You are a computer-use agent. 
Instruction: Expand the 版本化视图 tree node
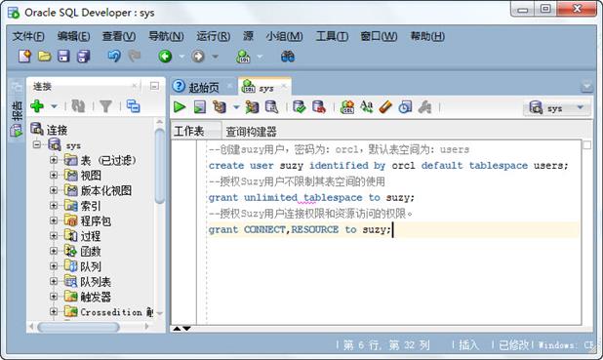coord(54,190)
